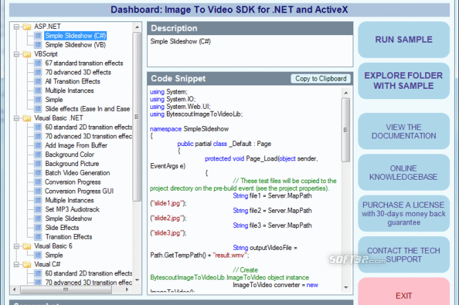Select Slide Effects sample

(62, 228)
